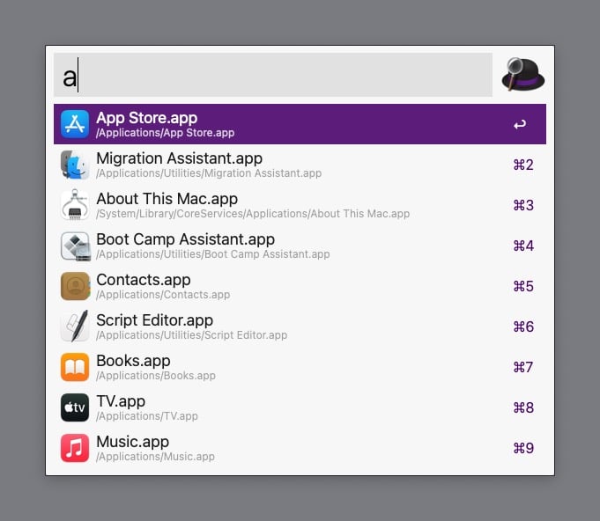Viewport: 600px width, 521px height.
Task: Click the ⌘5 shortcut label
Action: pyautogui.click(x=523, y=286)
